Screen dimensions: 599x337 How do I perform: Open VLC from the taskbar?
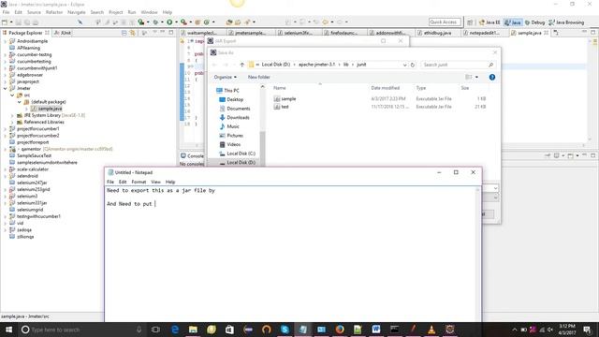pos(431,330)
